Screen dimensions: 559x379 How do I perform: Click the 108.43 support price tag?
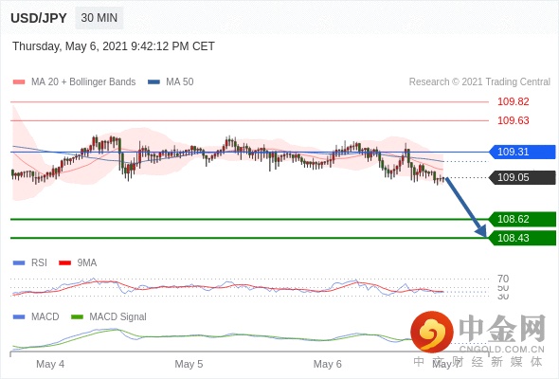(521, 238)
